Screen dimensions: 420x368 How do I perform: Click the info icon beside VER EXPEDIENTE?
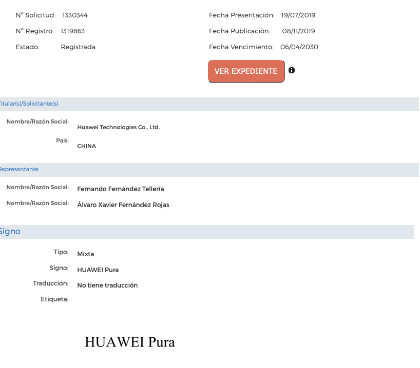(x=292, y=70)
